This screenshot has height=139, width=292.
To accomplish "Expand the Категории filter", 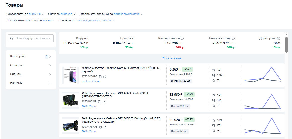I will coord(30,56).
